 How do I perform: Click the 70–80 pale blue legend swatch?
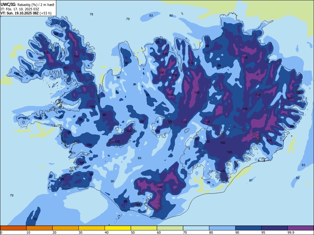pyautogui.click(x=196, y=228)
